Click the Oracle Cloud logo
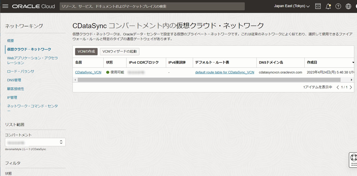The image size is (357, 176). pos(34,6)
